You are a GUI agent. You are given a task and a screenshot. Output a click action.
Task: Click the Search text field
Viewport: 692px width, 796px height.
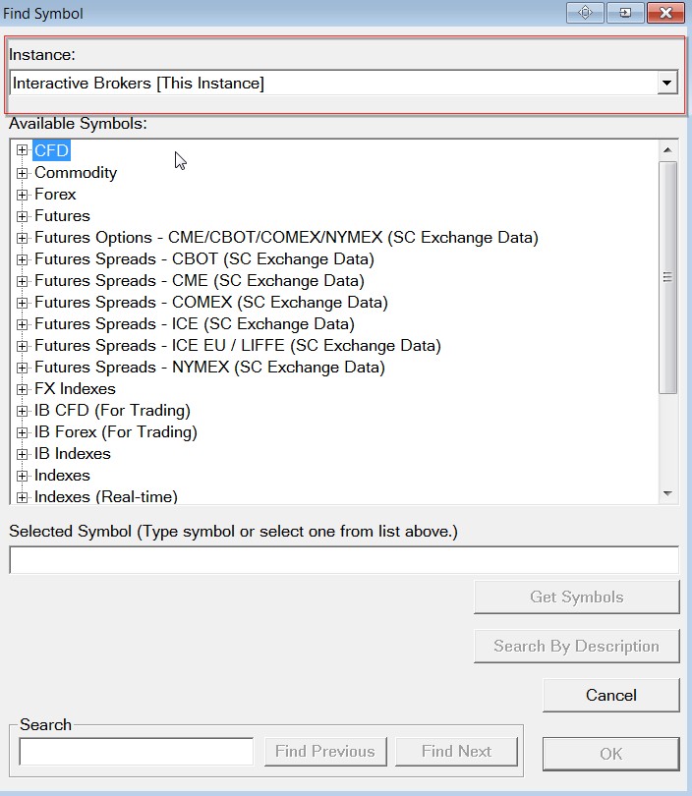click(x=136, y=752)
